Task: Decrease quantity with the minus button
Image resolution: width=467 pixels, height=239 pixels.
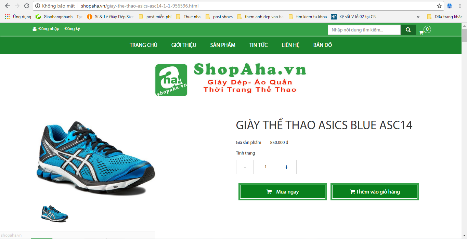Action: pyautogui.click(x=245, y=167)
